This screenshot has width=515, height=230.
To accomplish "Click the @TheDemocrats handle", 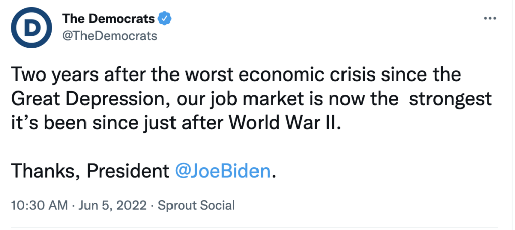I will point(110,36).
